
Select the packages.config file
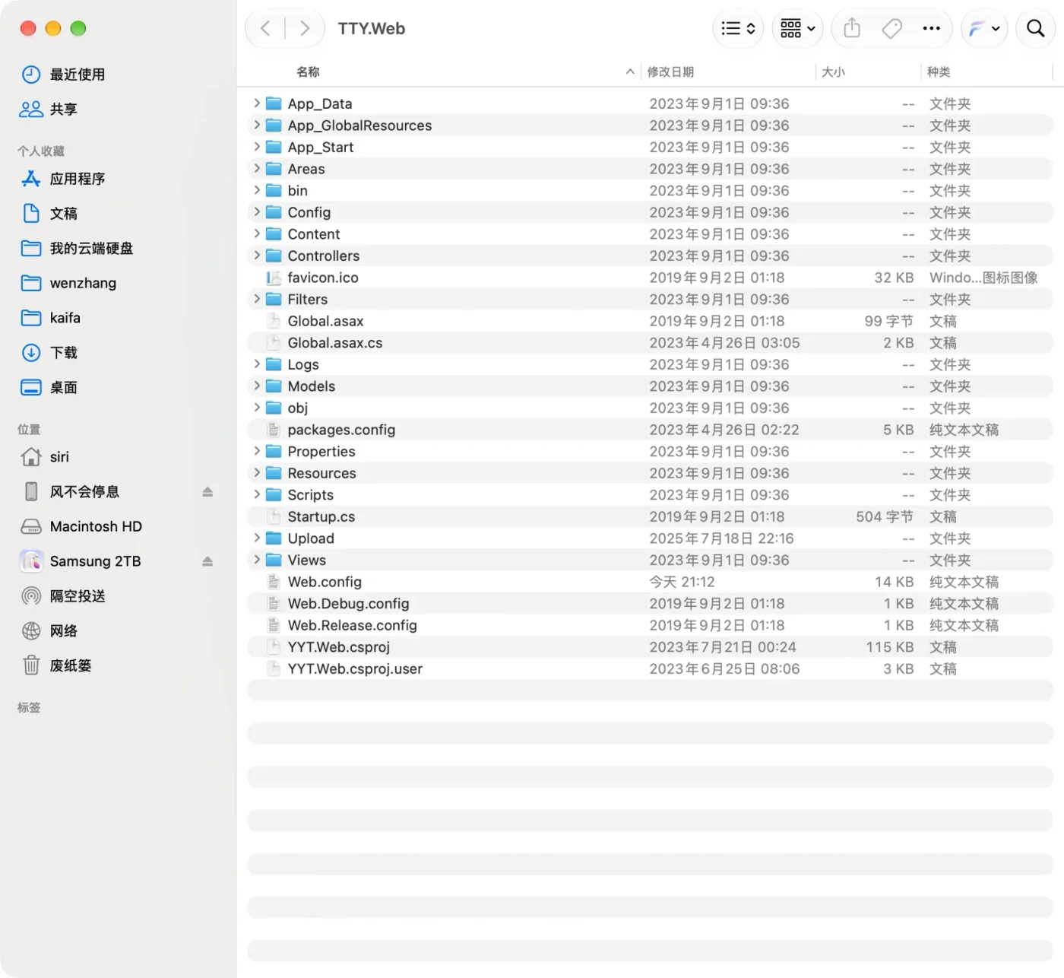651,430
